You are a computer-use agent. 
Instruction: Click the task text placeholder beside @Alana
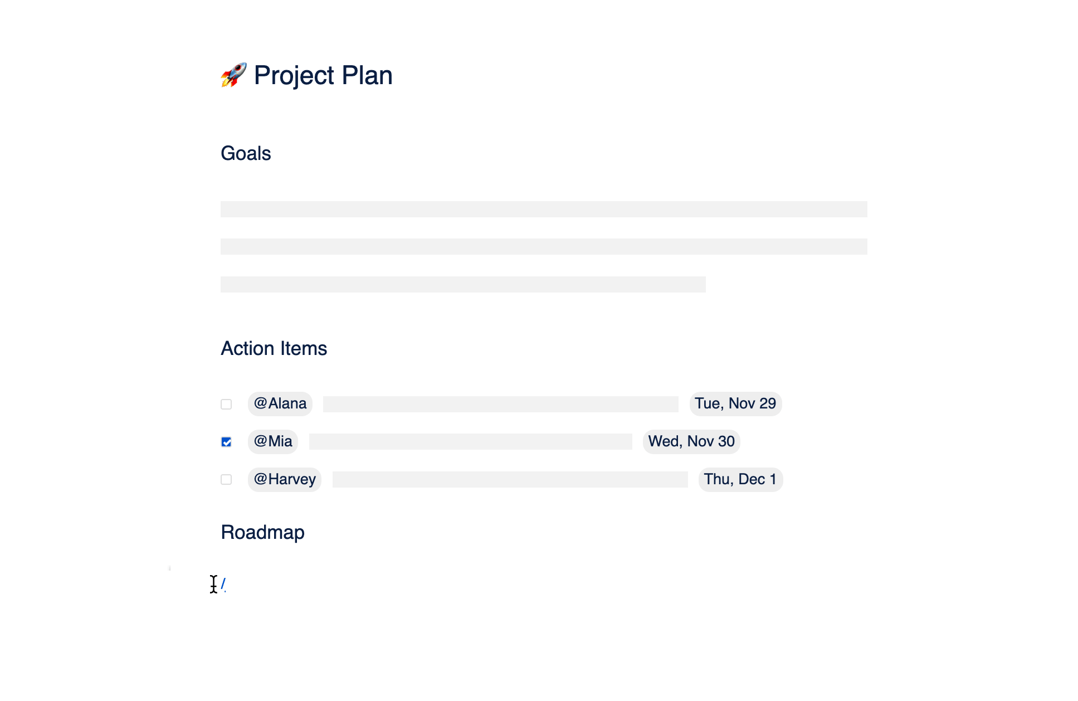click(501, 404)
